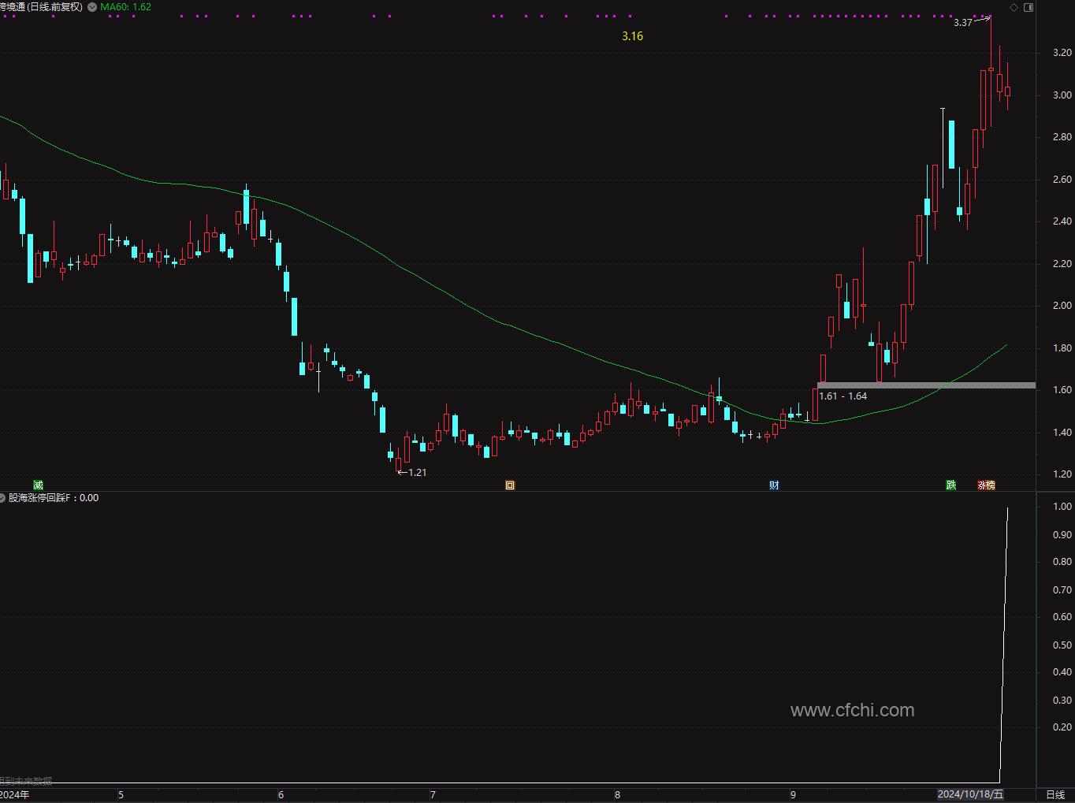Open settings icon beside 股海涨停回踩F indicator
Image resolution: width=1075 pixels, height=803 pixels.
[2, 498]
